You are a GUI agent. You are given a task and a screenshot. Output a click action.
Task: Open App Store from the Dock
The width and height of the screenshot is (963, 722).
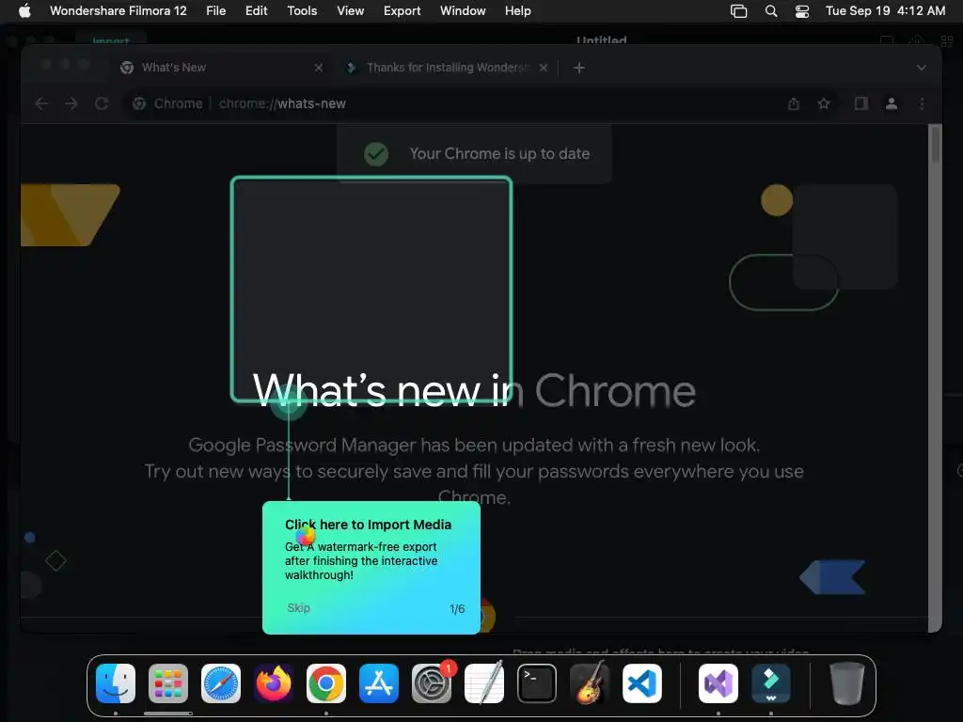[x=379, y=683]
